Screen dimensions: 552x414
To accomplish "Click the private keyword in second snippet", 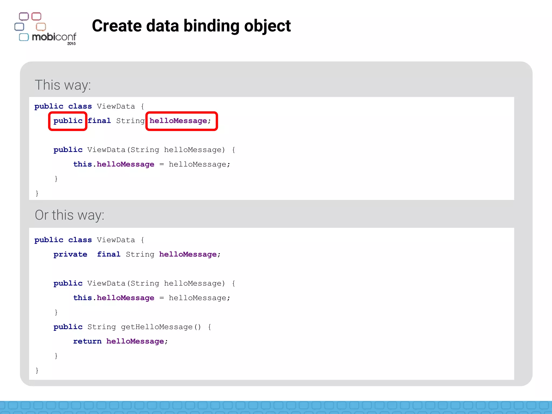I will point(70,254).
